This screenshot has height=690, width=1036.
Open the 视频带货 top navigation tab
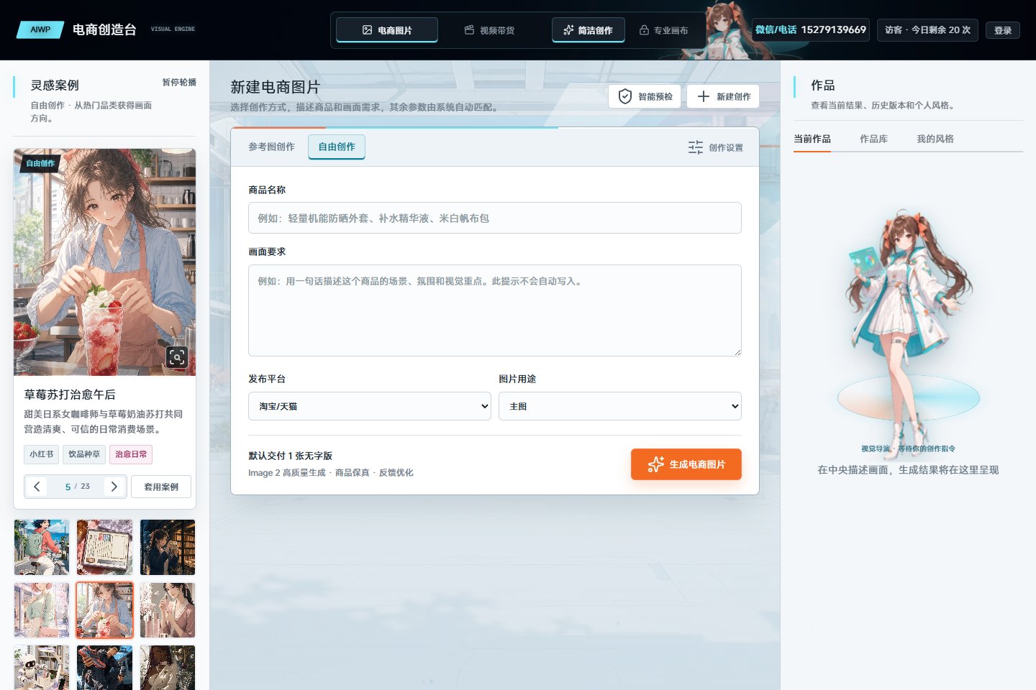(489, 30)
